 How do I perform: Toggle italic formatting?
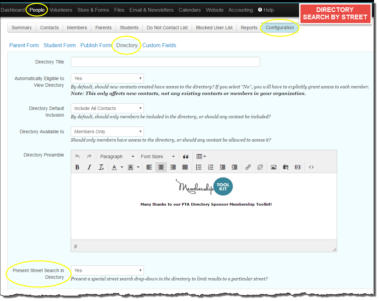point(89,167)
